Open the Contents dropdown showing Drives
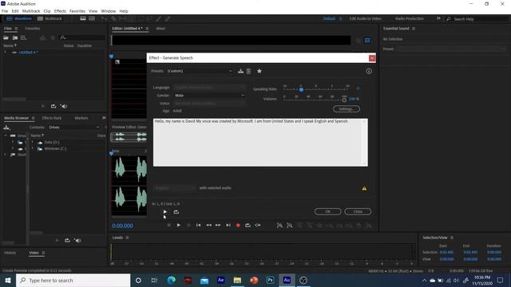This screenshot has width=511, height=287. pos(73,128)
